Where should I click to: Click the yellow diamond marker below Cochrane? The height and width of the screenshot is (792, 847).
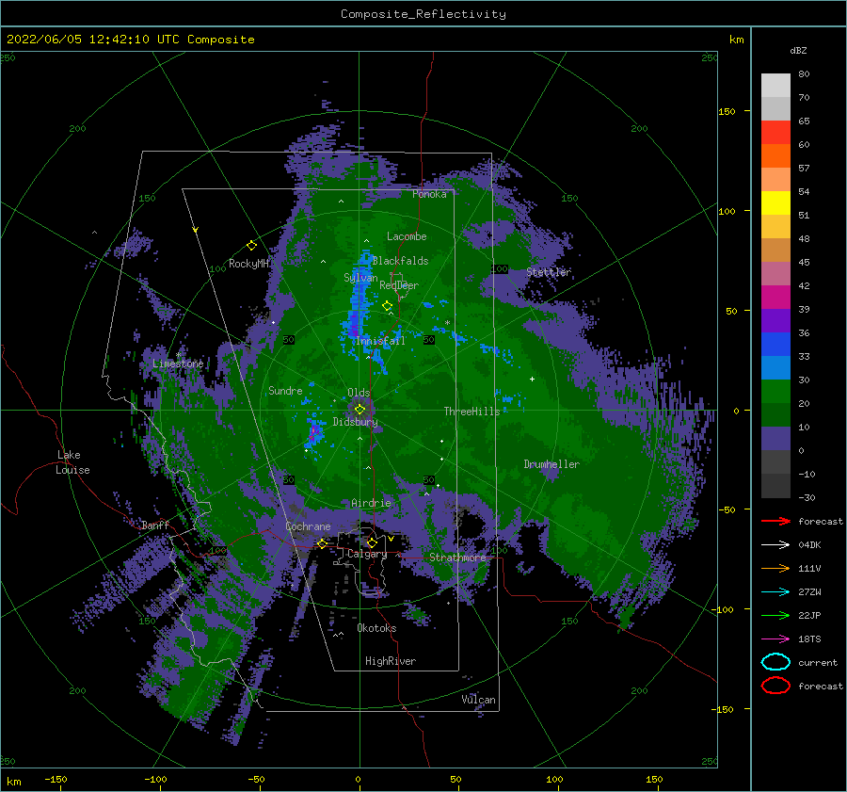322,543
